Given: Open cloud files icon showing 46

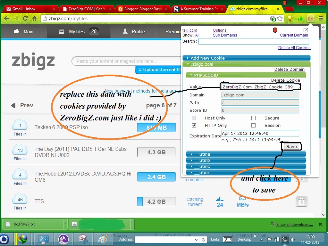Looking at the screenshot, I should click(x=20, y=199).
